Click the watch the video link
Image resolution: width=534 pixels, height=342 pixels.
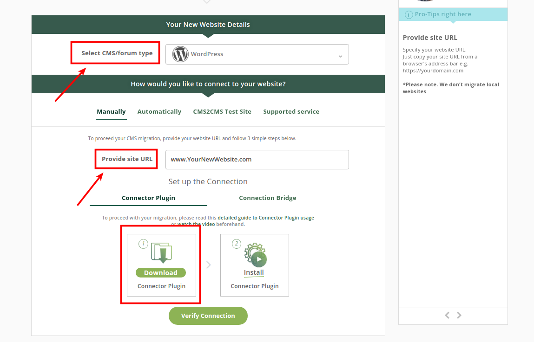click(196, 224)
